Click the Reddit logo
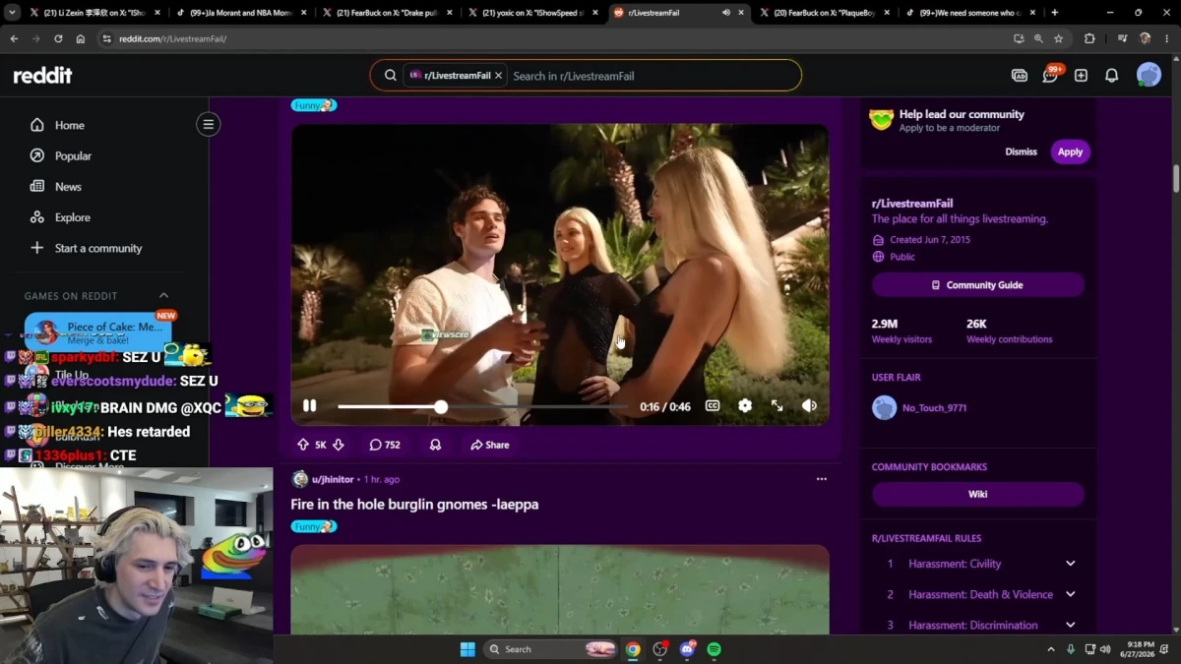The height and width of the screenshot is (664, 1181). pyautogui.click(x=42, y=76)
